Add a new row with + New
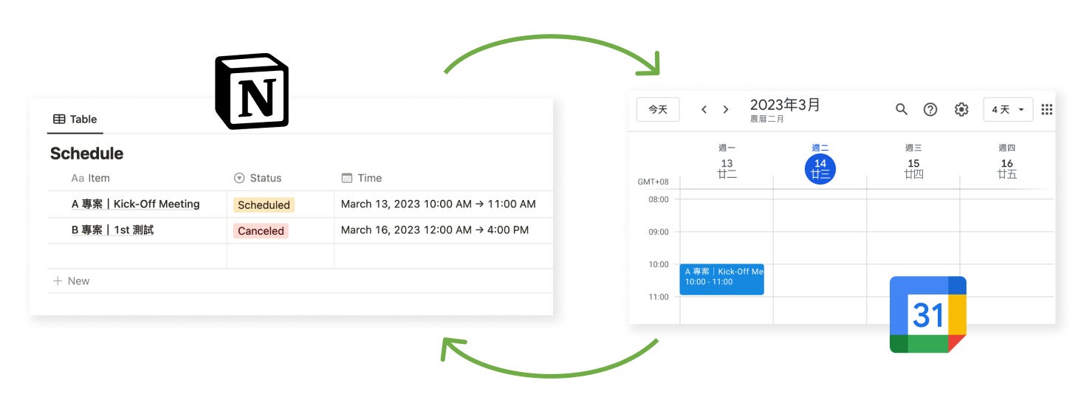Image resolution: width=1081 pixels, height=400 pixels. click(72, 281)
